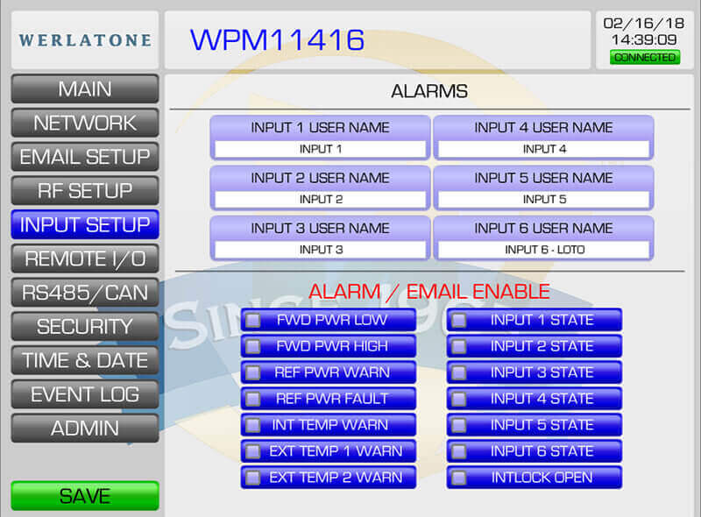Enable the REF PWR WARN alarm

[253, 372]
